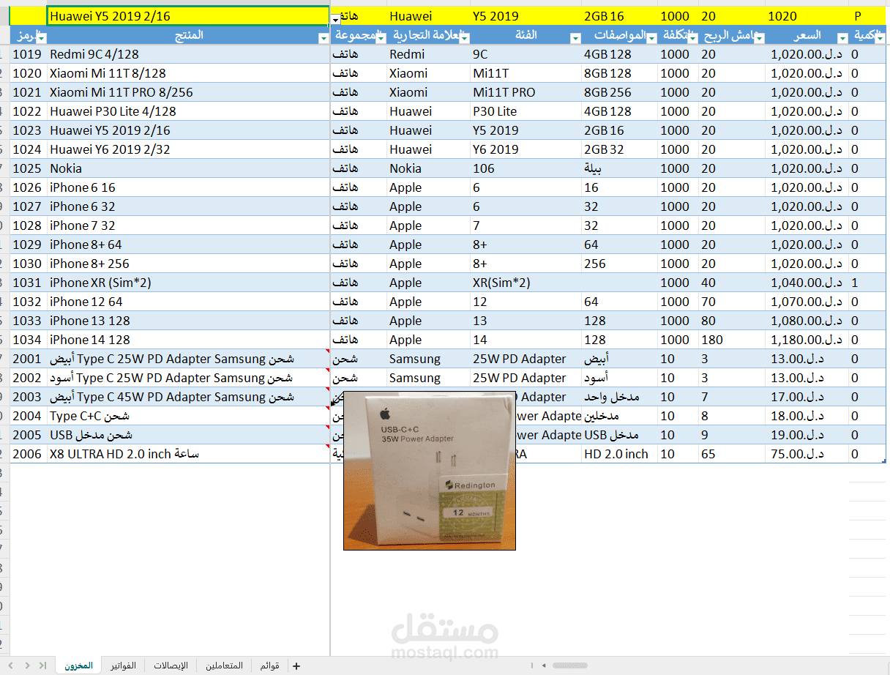Image resolution: width=890 pixels, height=675 pixels.
Task: Select cell iPhone XR (Sim*2)
Action: coord(188,283)
